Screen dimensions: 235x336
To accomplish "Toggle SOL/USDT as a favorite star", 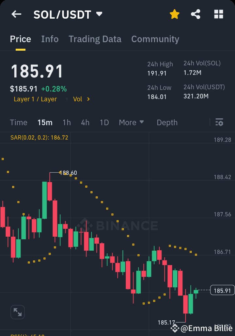I will [x=175, y=14].
